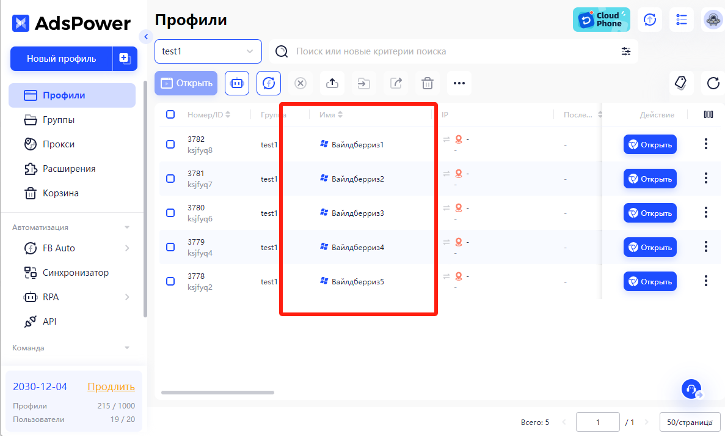Click the move to group toolbar icon

[x=364, y=83]
